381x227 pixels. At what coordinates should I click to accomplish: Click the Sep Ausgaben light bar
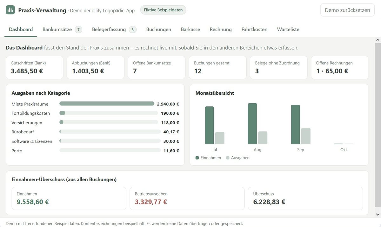click(306, 136)
